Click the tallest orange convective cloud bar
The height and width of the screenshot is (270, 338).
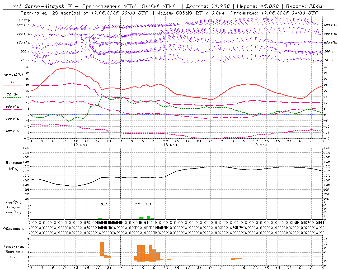(x=102, y=249)
